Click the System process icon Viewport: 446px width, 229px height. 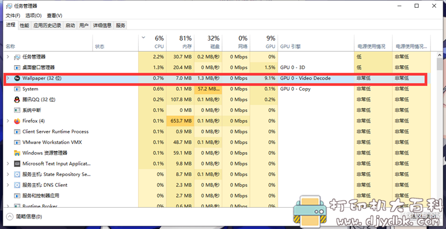(x=17, y=89)
